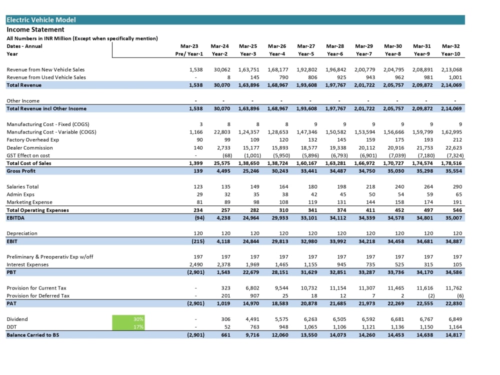Select the DDT row label
The image size is (500, 375).
click(11, 327)
